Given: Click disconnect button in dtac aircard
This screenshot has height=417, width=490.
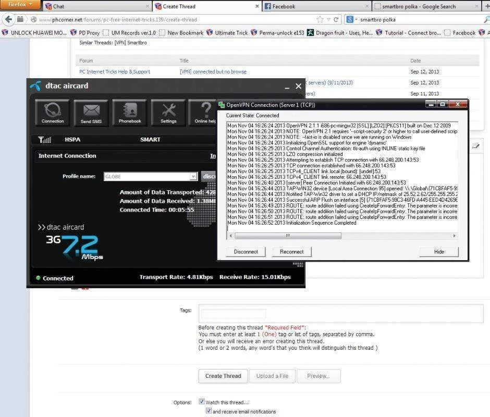Looking at the screenshot, I should [x=209, y=176].
